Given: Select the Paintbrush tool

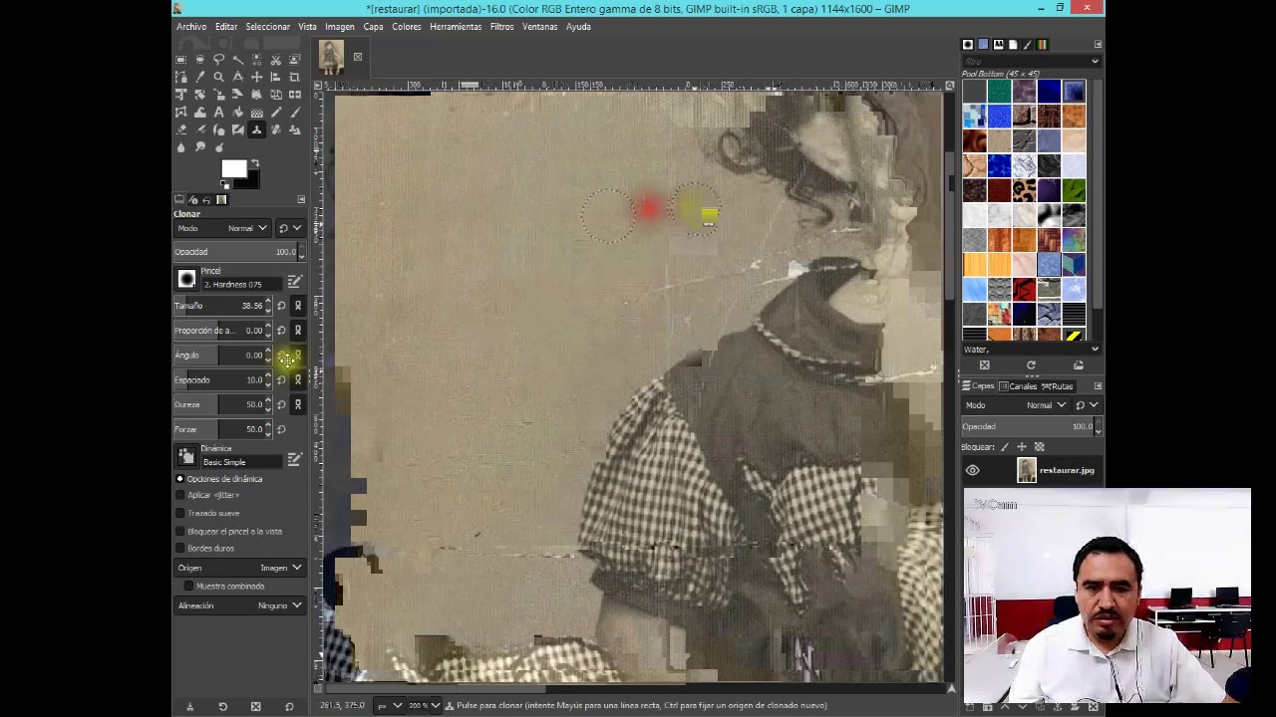Looking at the screenshot, I should (x=295, y=112).
